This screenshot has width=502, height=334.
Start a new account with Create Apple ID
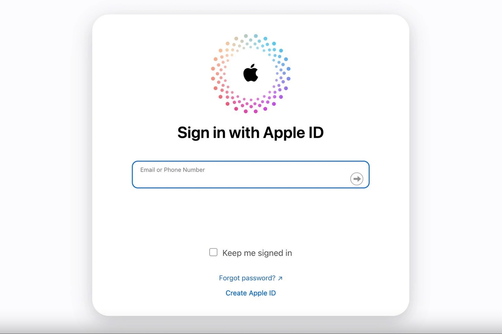(x=250, y=293)
